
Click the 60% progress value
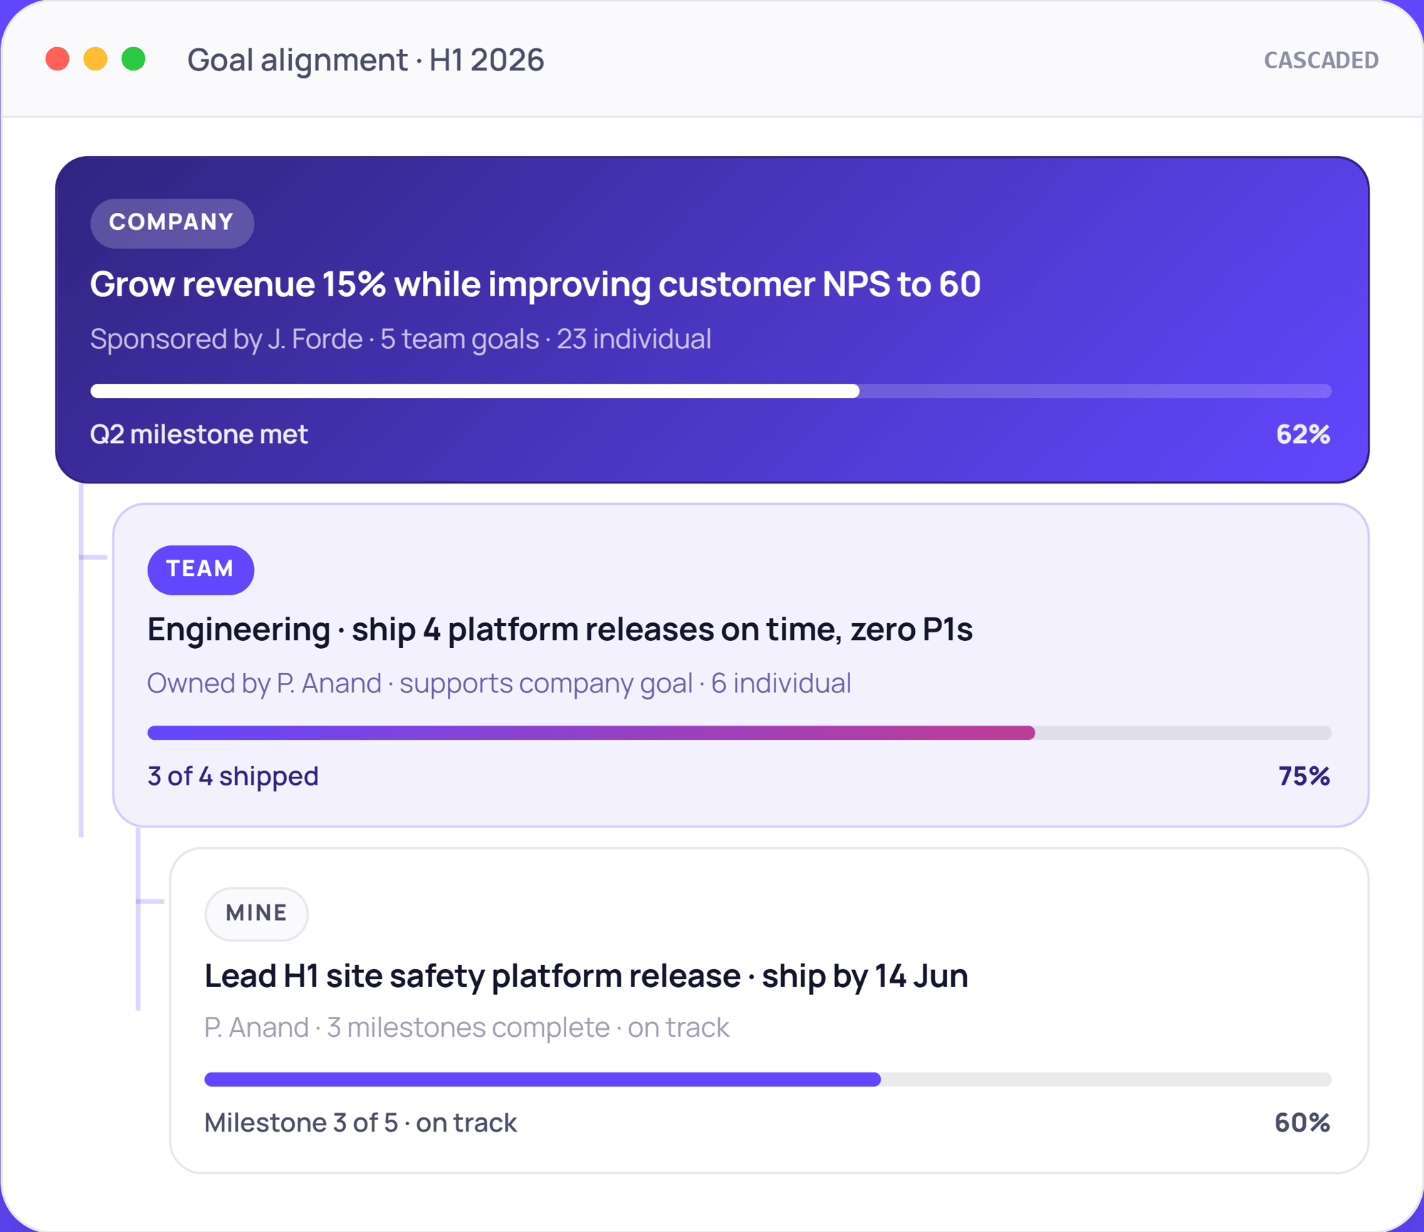[1302, 1123]
